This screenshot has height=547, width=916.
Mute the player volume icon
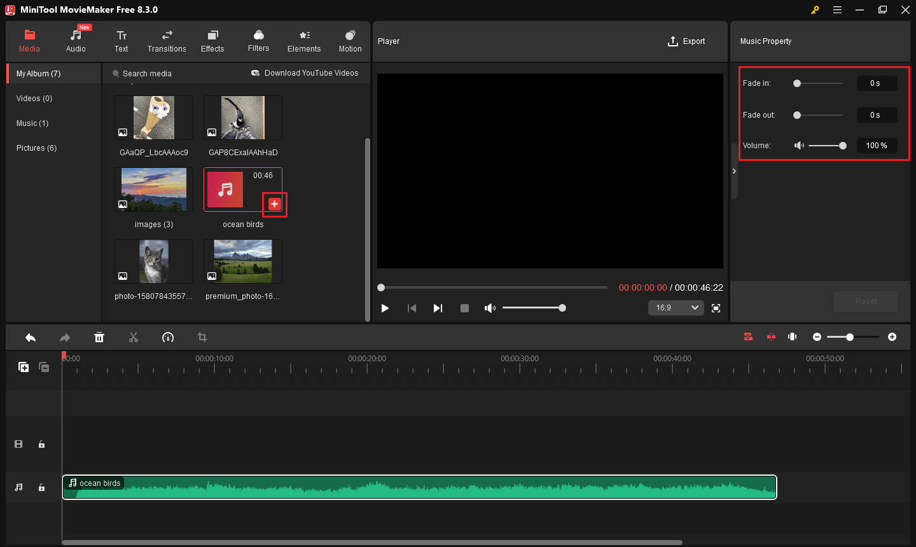(490, 308)
